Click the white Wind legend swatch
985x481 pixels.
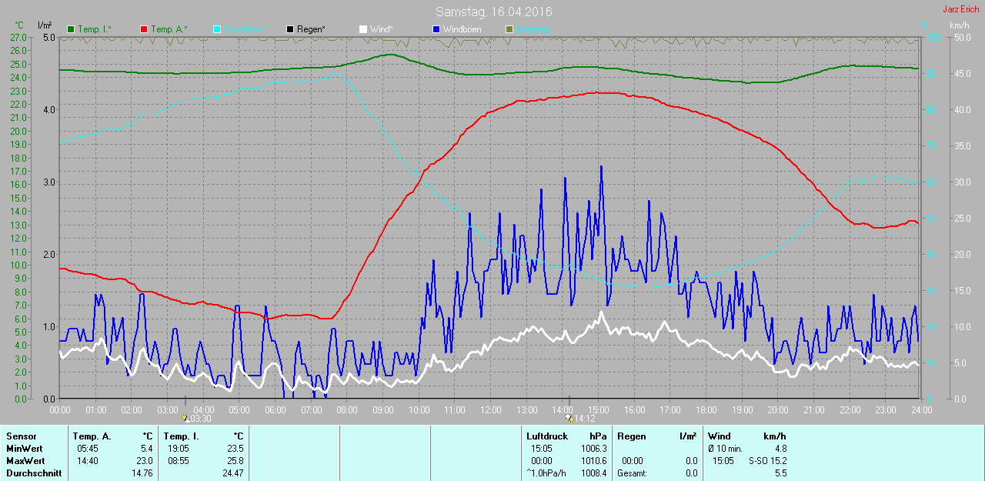362,29
